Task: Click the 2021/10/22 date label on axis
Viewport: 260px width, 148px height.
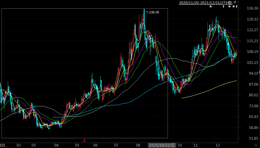Action: [x=162, y=145]
